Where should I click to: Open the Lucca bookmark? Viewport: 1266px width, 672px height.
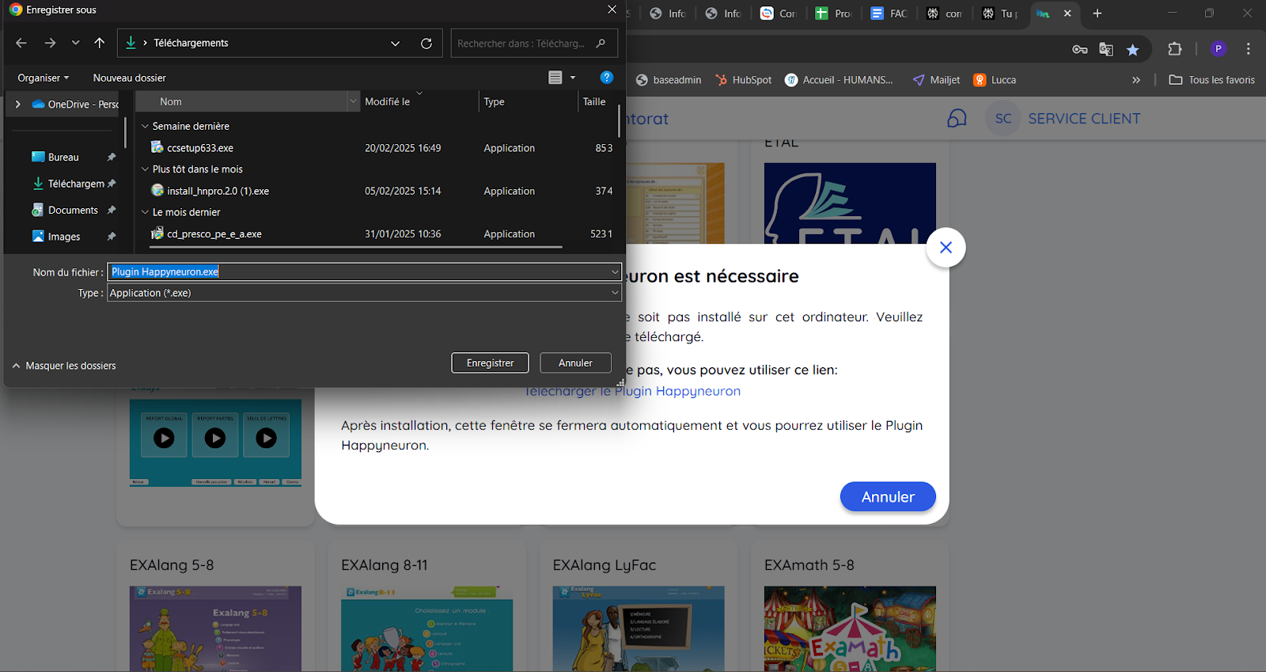pos(995,80)
